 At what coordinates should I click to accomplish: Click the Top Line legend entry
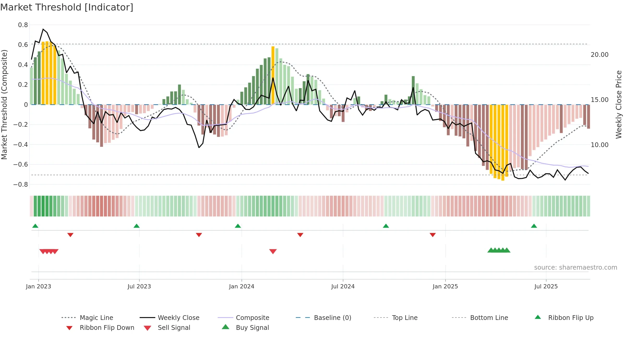395,318
